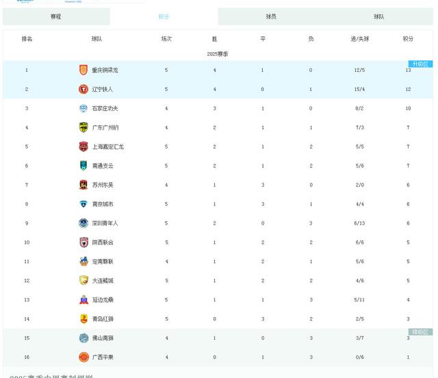Click the 青岛红狮 team name
Screen dimensions: 438x378
pos(103,318)
